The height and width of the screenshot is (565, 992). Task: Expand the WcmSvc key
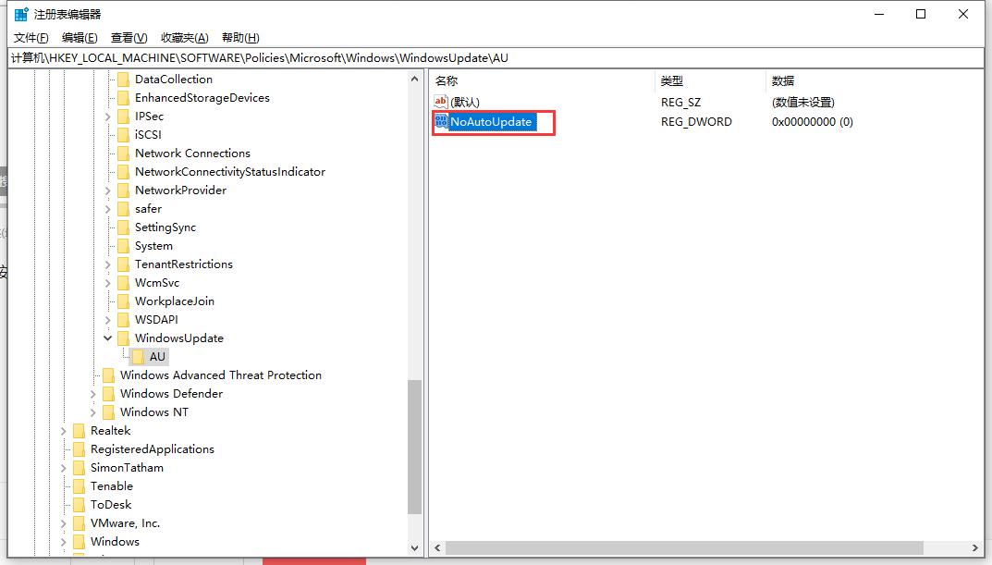tap(107, 283)
